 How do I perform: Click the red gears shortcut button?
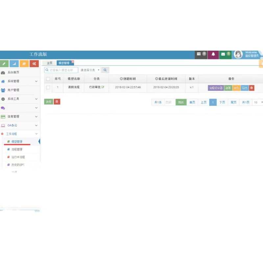point(34,63)
